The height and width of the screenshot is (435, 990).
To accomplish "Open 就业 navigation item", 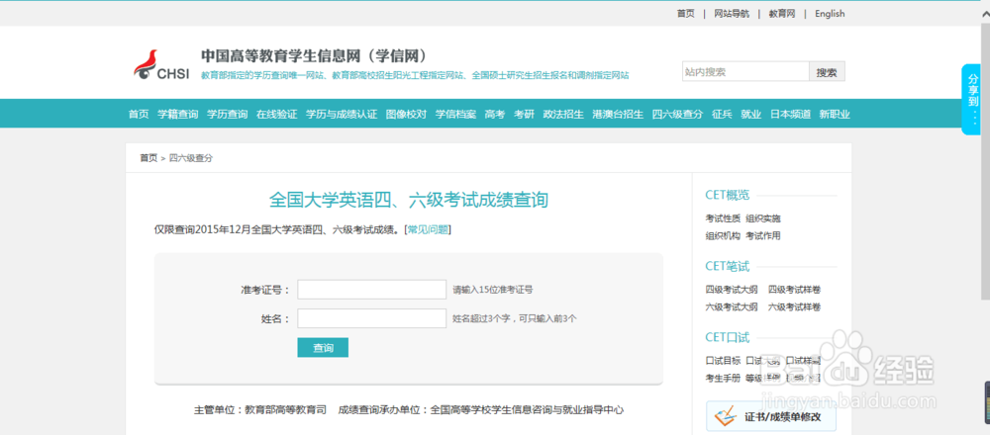I will [x=751, y=114].
